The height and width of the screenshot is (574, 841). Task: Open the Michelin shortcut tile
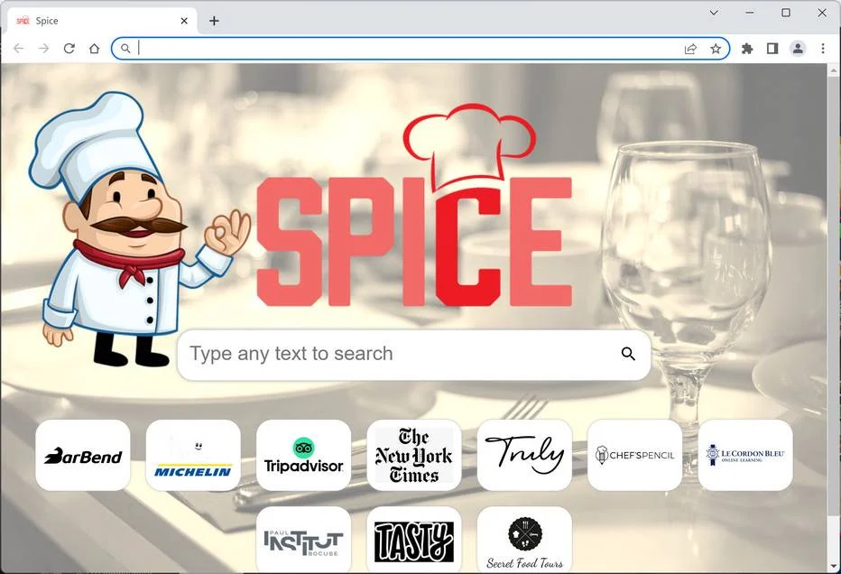[x=193, y=455]
